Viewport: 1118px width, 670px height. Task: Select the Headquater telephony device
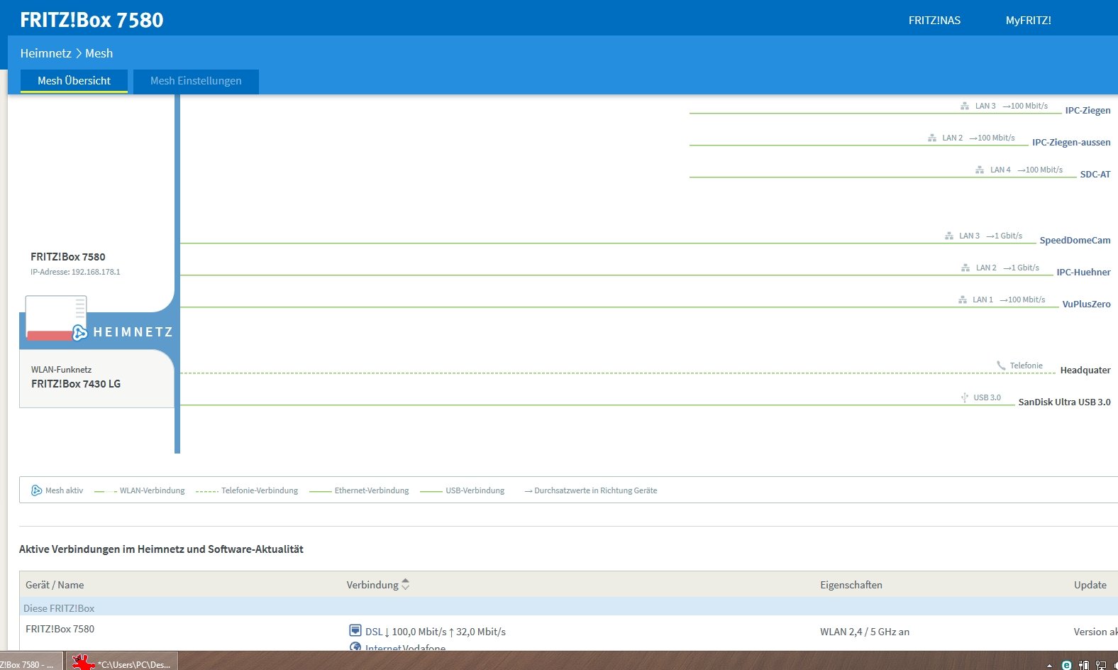[x=1085, y=370]
